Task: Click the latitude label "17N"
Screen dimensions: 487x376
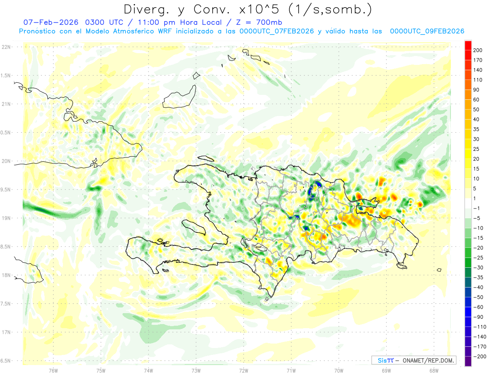Action: click(6, 332)
